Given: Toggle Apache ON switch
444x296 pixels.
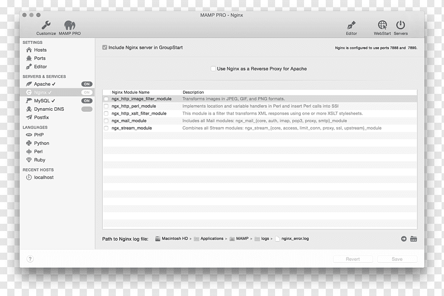Looking at the screenshot, I should click(87, 84).
